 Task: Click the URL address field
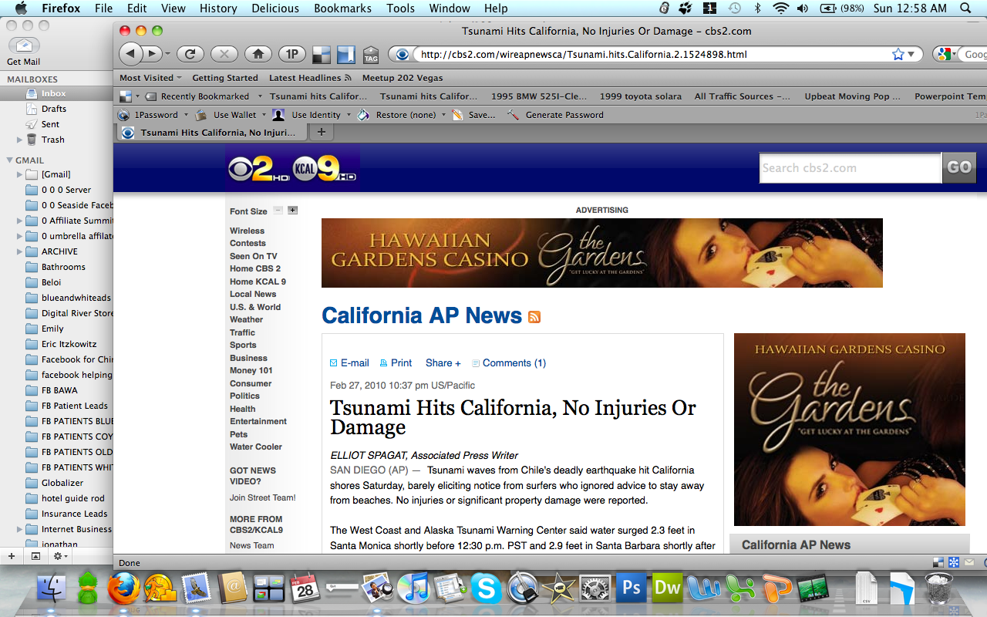pyautogui.click(x=652, y=54)
